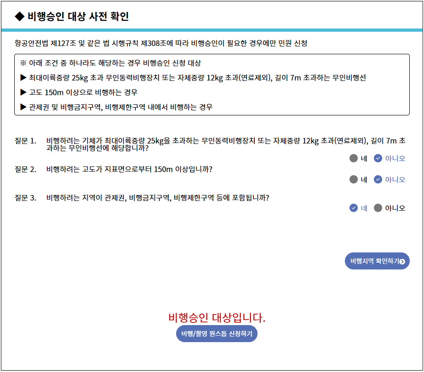Viewport: 424px width, 372px height.
Task: Click the arrow icon in 비행지역 확인하기
Action: pos(402,262)
